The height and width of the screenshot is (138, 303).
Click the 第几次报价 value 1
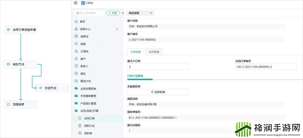129,131
